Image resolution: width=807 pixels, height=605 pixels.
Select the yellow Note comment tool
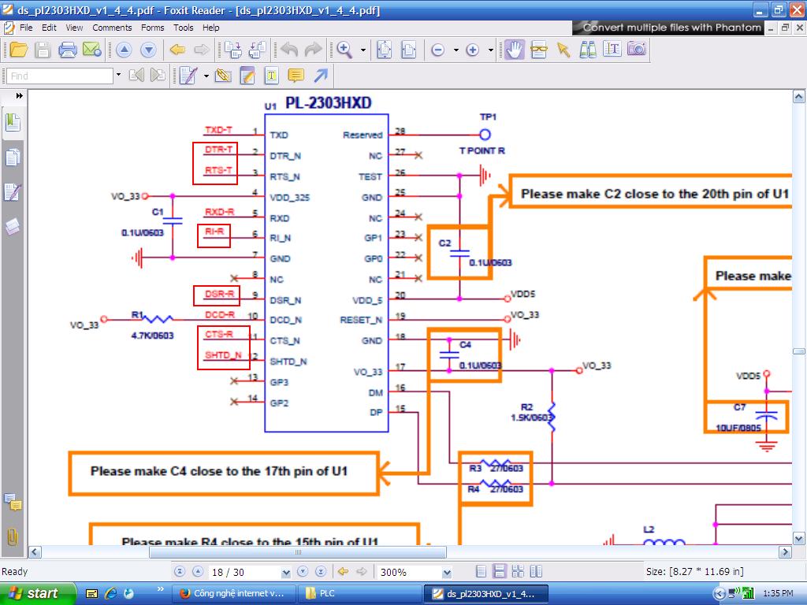[x=296, y=76]
